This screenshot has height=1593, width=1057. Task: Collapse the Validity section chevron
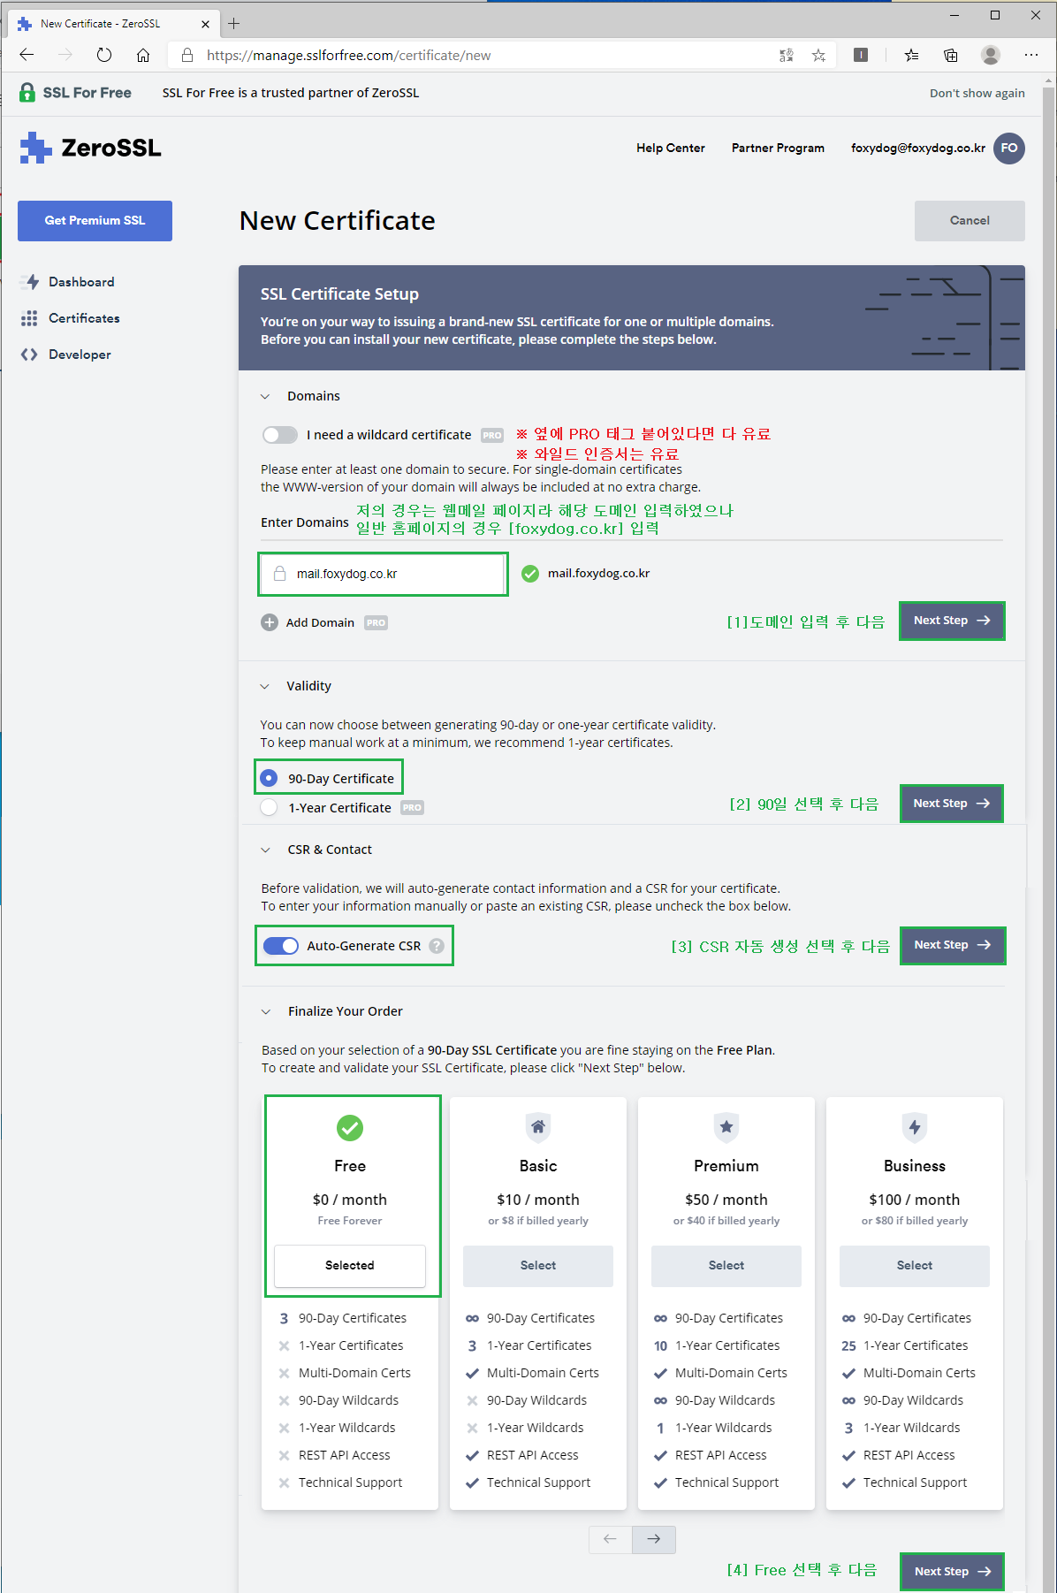click(265, 686)
